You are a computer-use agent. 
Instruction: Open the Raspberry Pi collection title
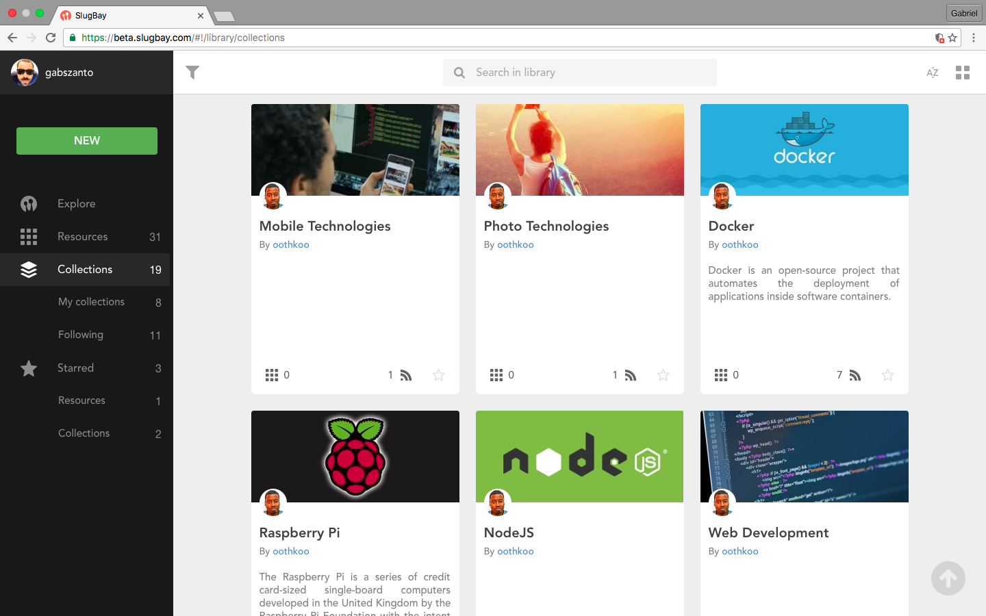pyautogui.click(x=300, y=532)
